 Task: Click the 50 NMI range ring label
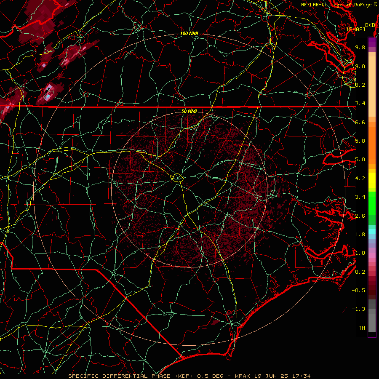[x=189, y=111]
